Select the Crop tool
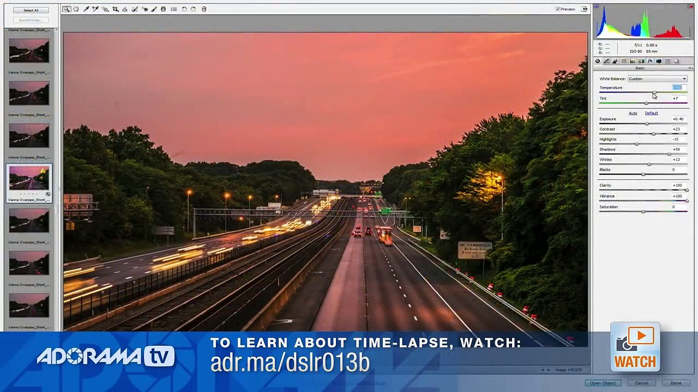 click(115, 9)
